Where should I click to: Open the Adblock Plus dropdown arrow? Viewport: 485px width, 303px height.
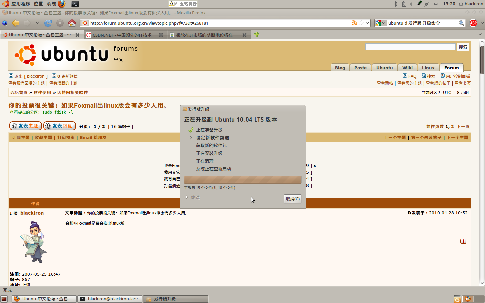(x=482, y=23)
